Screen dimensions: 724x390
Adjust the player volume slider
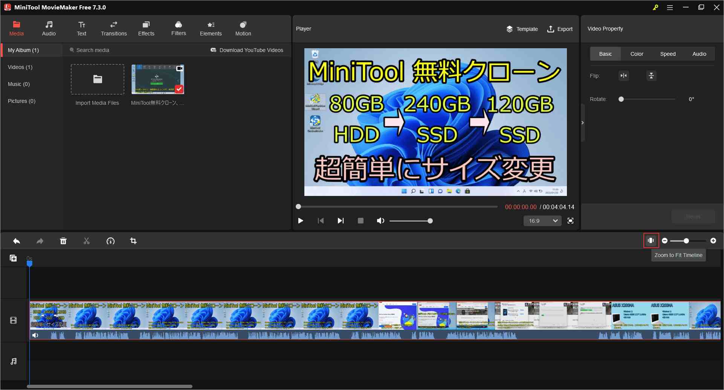pos(411,221)
